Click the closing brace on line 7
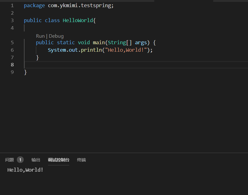Image resolution: width=248 pixels, height=195 pixels. (x=37, y=58)
